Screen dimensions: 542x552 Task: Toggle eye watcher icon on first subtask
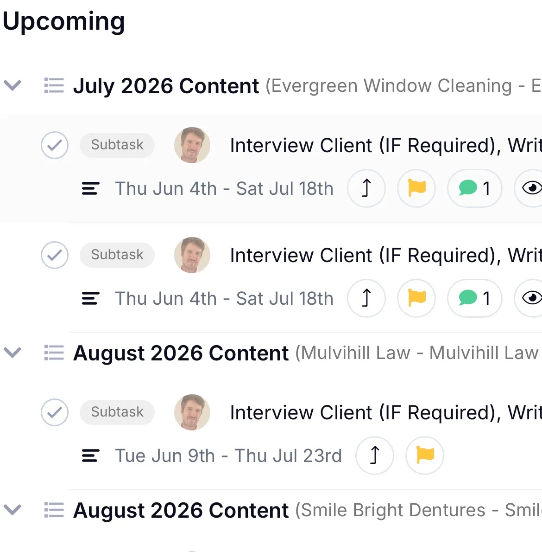pos(529,188)
